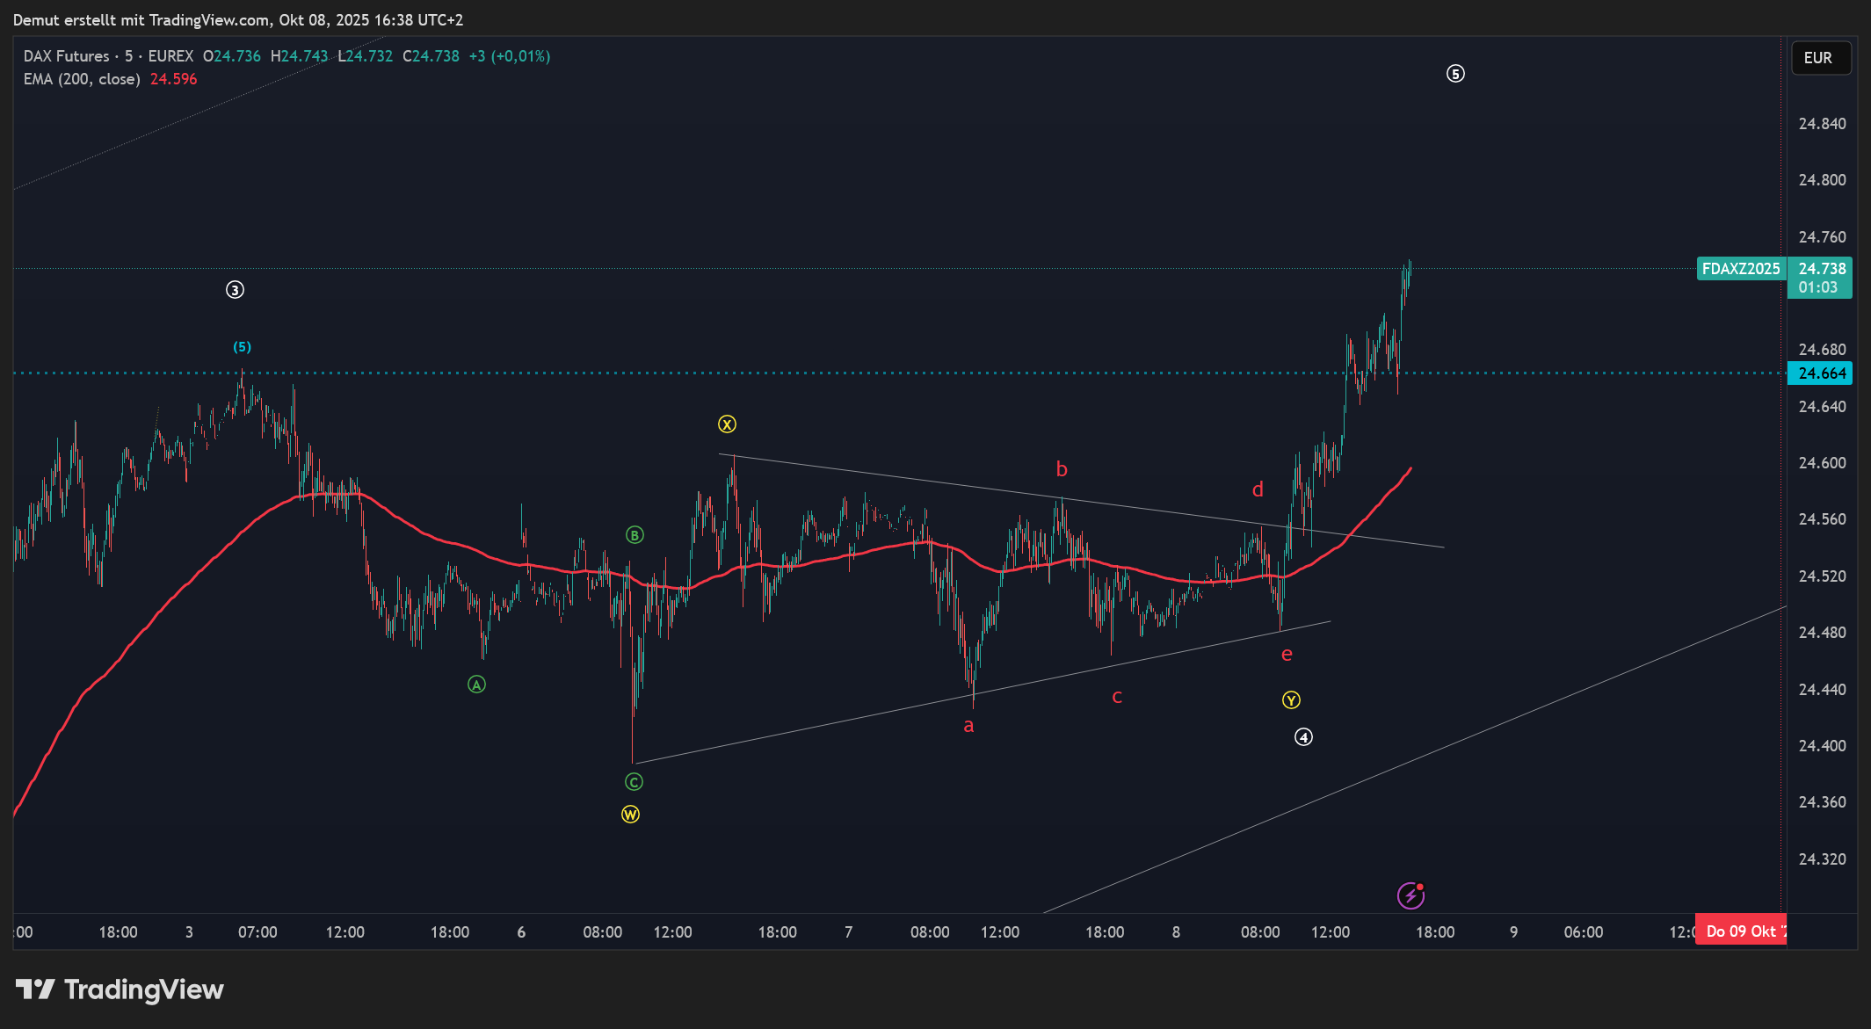Viewport: 1871px width, 1029px height.
Task: Click the cyan 24.664 price level label
Action: (1821, 373)
